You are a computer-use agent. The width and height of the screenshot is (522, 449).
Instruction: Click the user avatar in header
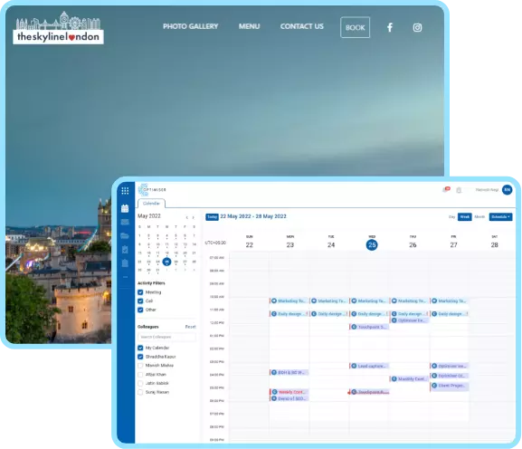507,190
